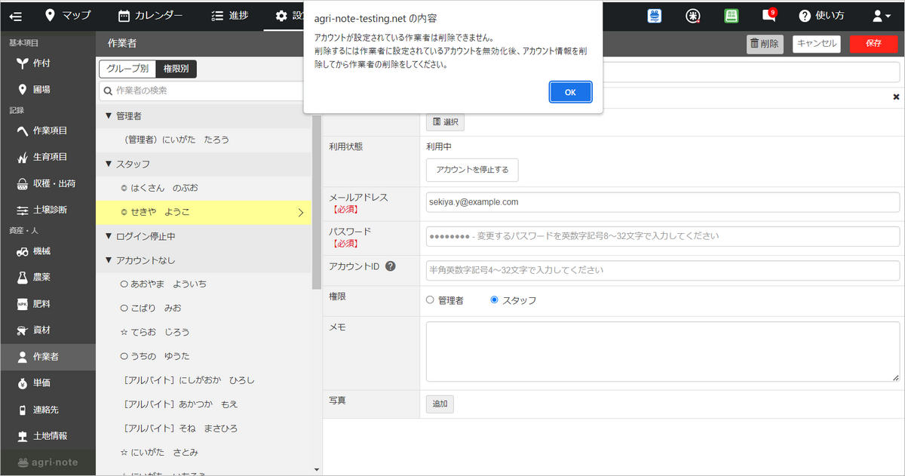
Task: Click the tractor icon for 機械
Action: coord(23,251)
